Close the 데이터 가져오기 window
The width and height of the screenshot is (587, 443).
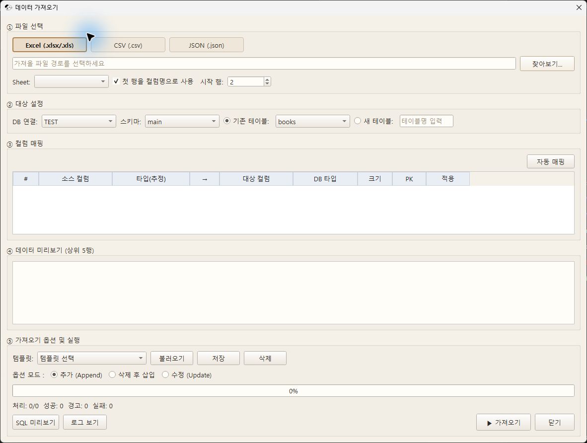click(579, 7)
